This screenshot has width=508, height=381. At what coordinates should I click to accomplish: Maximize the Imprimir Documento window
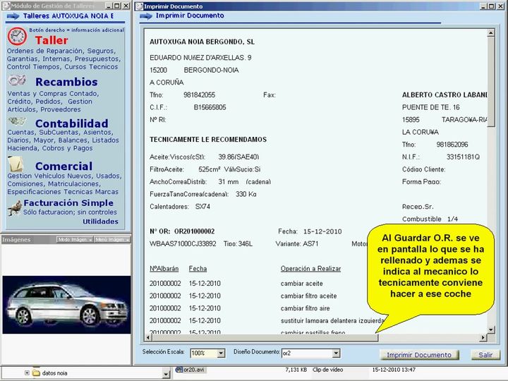491,6
